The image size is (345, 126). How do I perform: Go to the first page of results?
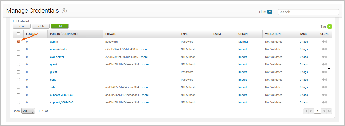(x=306, y=111)
